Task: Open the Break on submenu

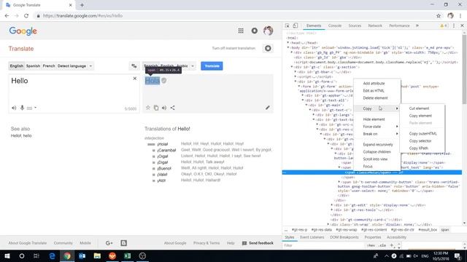Action: coord(377,134)
